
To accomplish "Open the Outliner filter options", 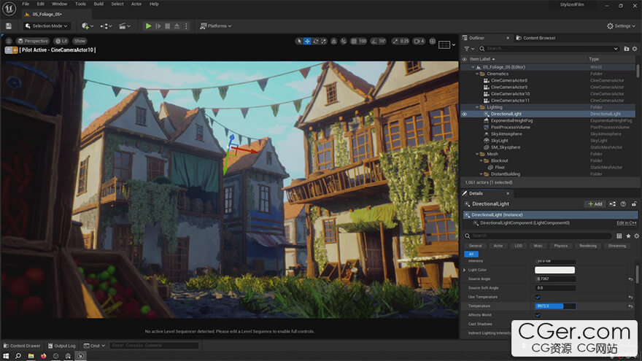I will 468,49.
